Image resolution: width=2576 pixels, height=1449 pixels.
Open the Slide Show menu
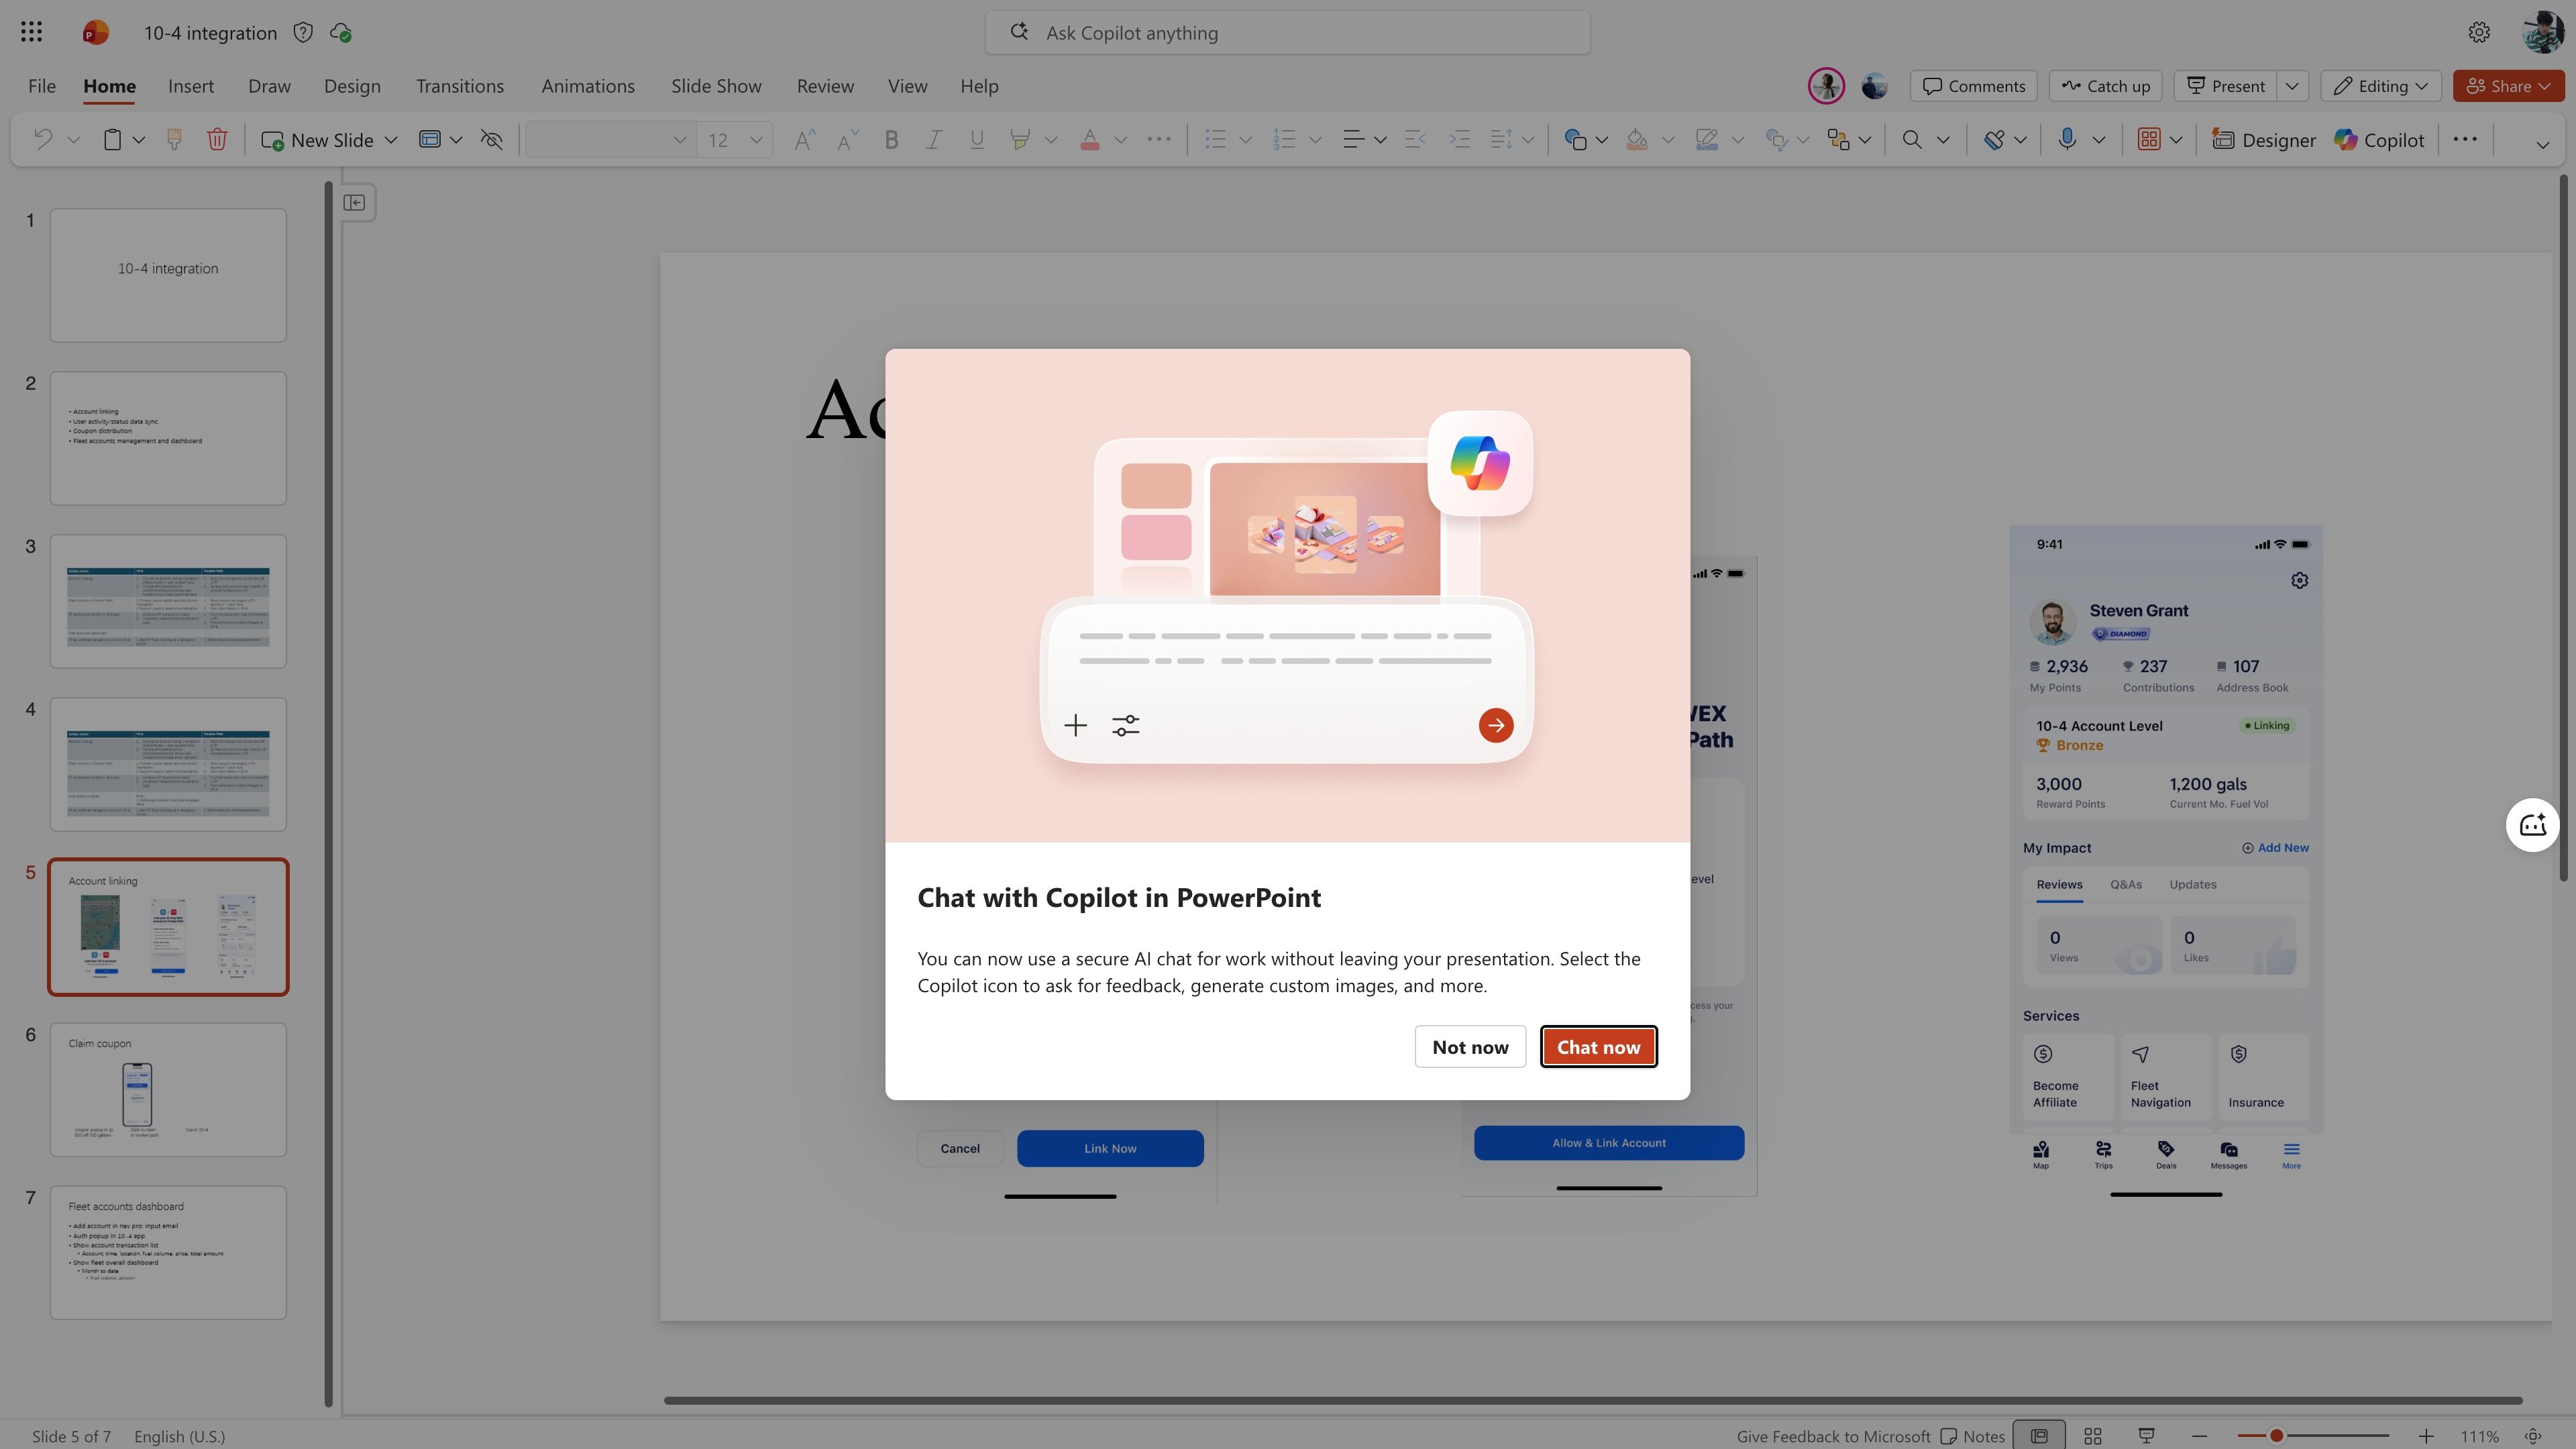715,86
